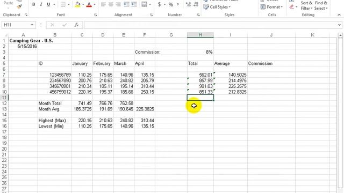Align text right
Image resolution: width=344 pixels, height=193 pixels.
118,4
